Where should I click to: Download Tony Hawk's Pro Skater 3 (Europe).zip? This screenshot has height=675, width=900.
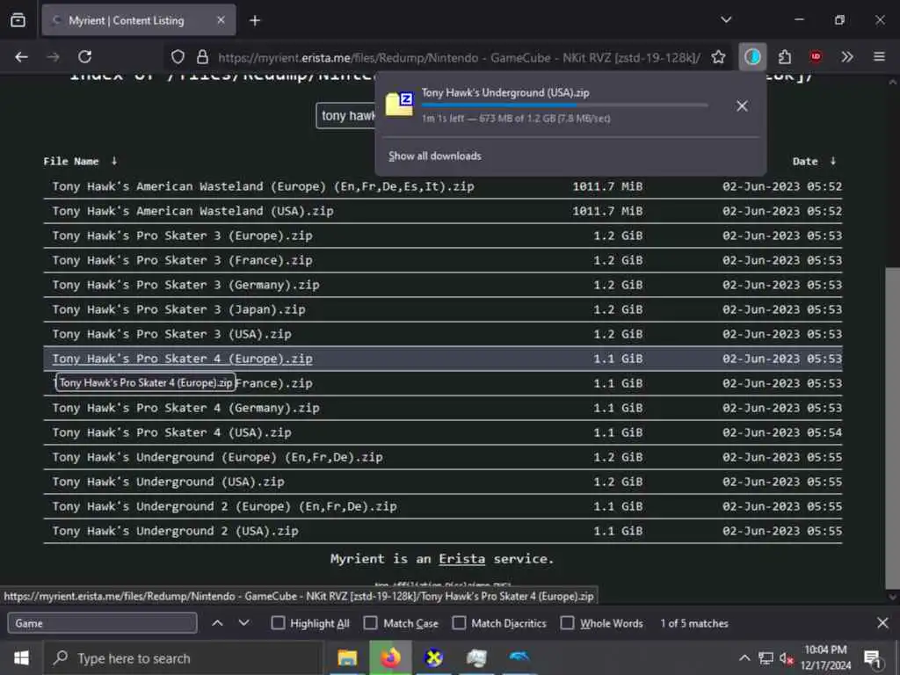182,236
